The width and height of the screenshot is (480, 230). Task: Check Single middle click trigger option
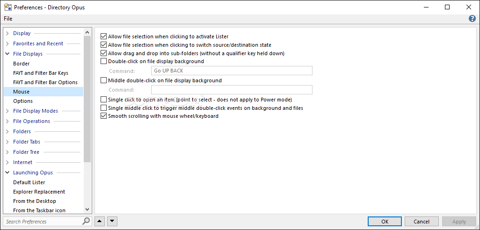click(x=103, y=108)
